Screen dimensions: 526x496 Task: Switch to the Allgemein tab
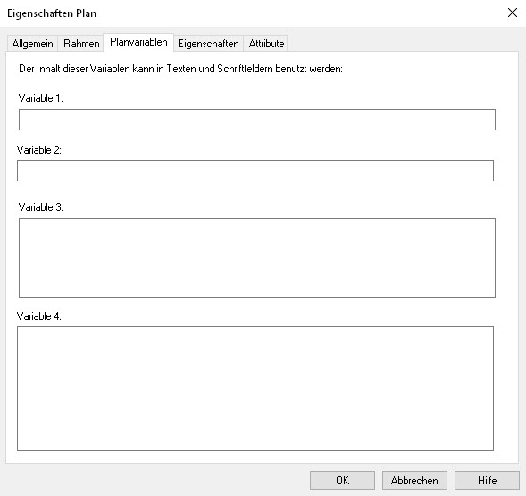point(32,44)
